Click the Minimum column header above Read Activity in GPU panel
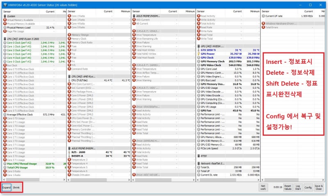 click(x=251, y=11)
